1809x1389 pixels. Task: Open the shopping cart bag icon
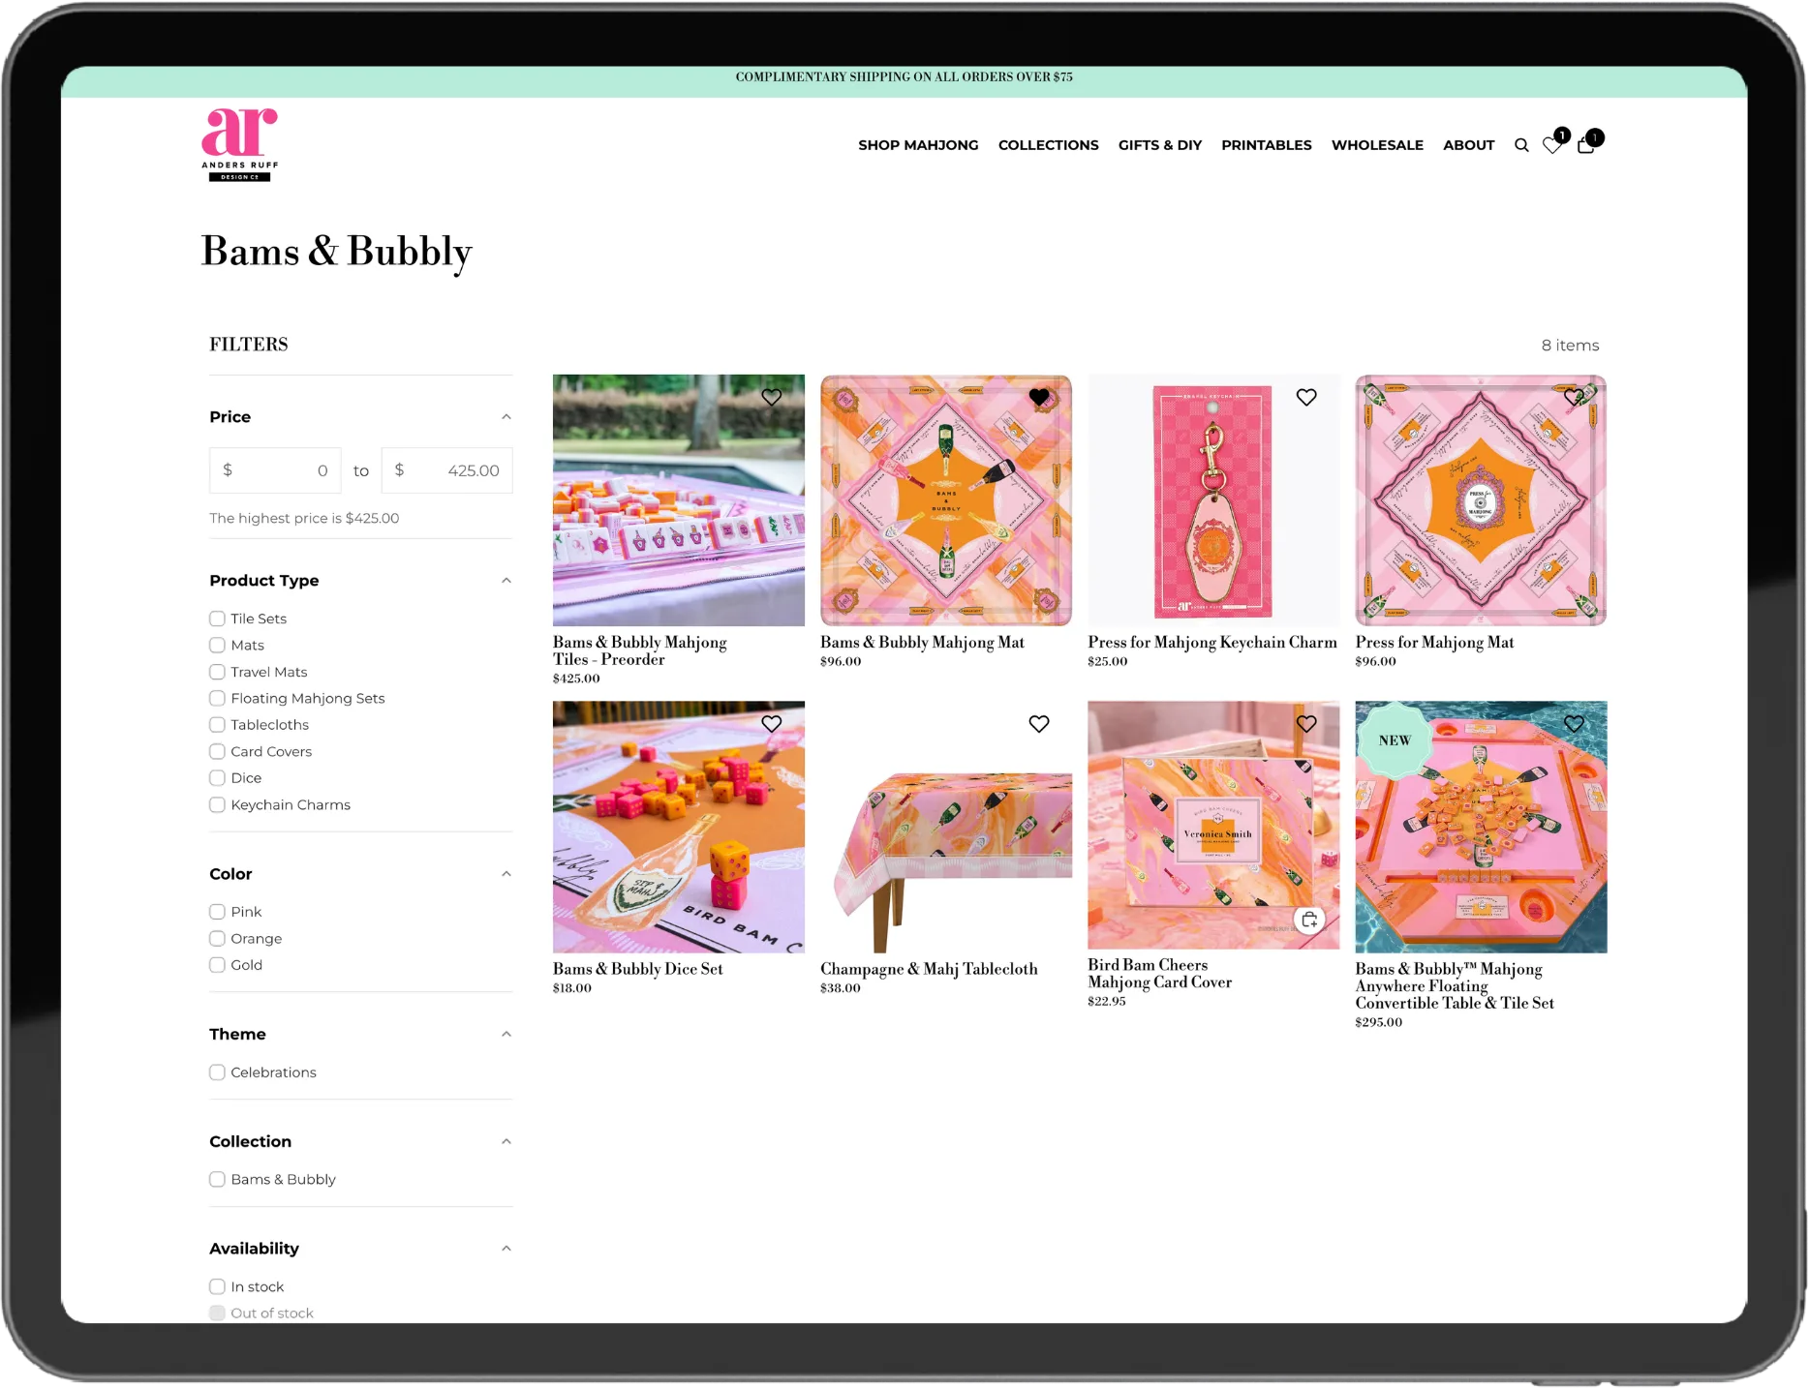click(1585, 145)
